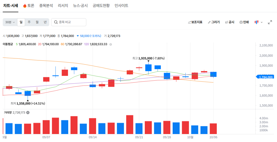Click the 이동평균 indicator label
The width and height of the screenshot is (277, 142).
tap(8, 44)
